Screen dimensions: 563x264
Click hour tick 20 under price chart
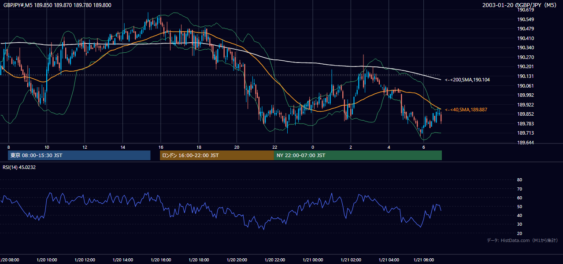click(x=237, y=147)
